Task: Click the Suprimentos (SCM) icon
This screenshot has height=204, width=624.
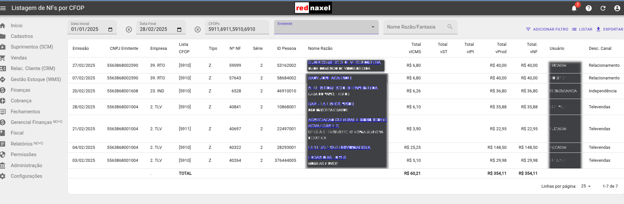Action: (3, 47)
